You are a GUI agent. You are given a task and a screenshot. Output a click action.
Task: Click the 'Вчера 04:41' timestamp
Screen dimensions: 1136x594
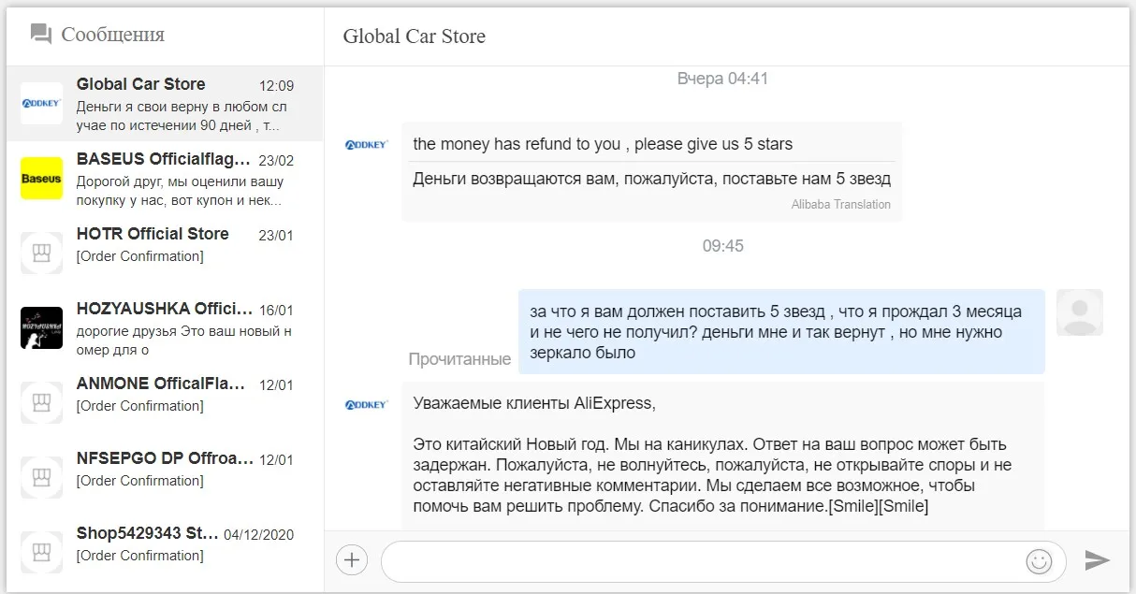722,79
